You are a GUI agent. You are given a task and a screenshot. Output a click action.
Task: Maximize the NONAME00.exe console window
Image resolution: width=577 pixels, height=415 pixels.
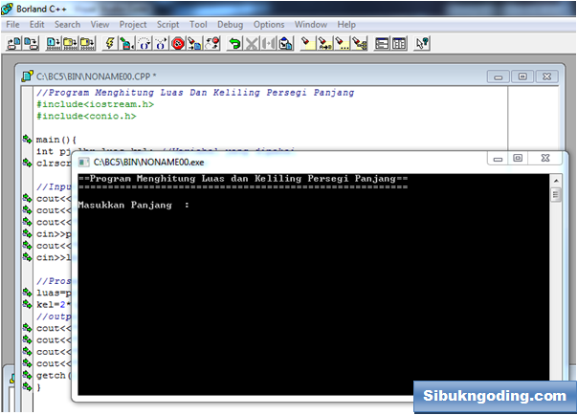518,159
